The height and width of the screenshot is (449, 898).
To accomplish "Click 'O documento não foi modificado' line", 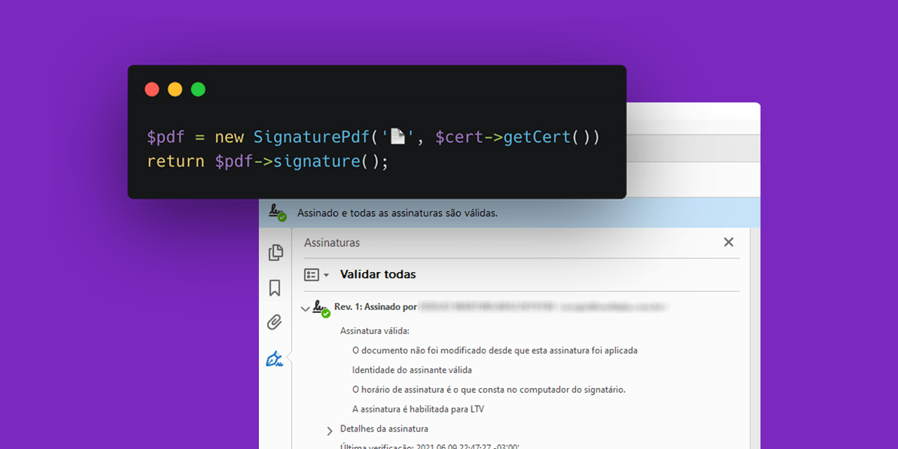I will tap(495, 350).
